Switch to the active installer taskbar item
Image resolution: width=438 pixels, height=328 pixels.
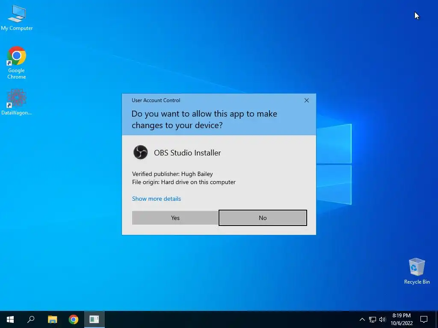click(x=95, y=319)
